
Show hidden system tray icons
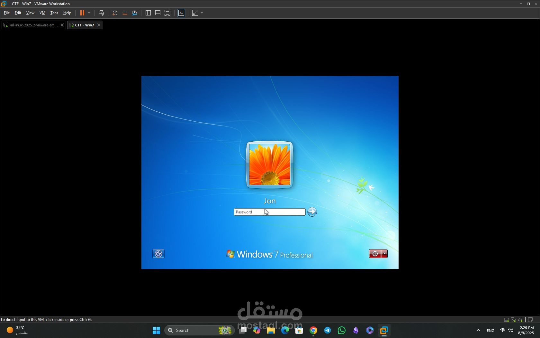tap(478, 330)
